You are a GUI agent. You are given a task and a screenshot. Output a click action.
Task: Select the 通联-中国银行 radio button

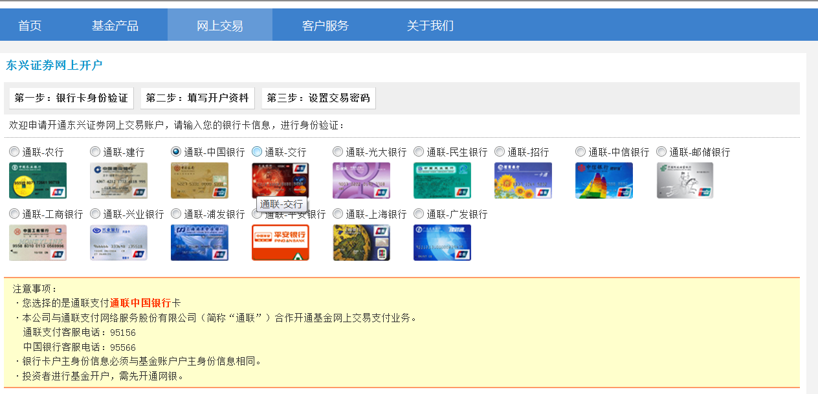[x=176, y=151]
